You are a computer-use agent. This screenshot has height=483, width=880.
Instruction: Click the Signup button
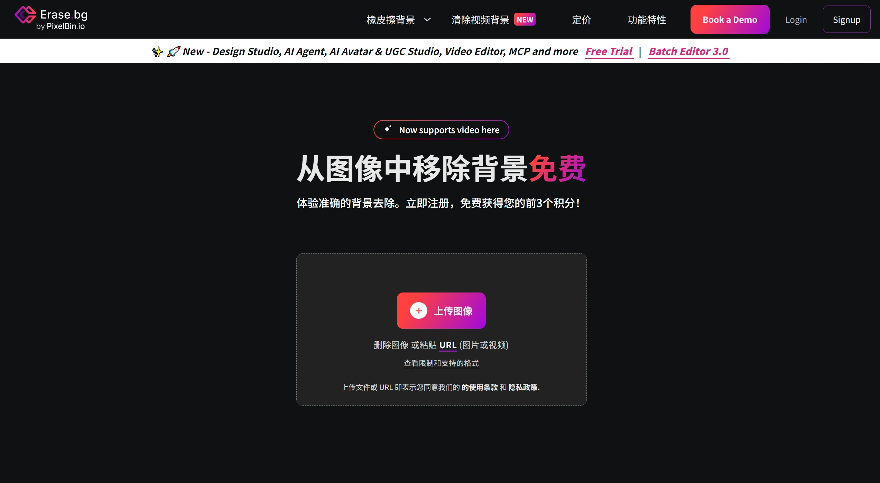pyautogui.click(x=846, y=19)
